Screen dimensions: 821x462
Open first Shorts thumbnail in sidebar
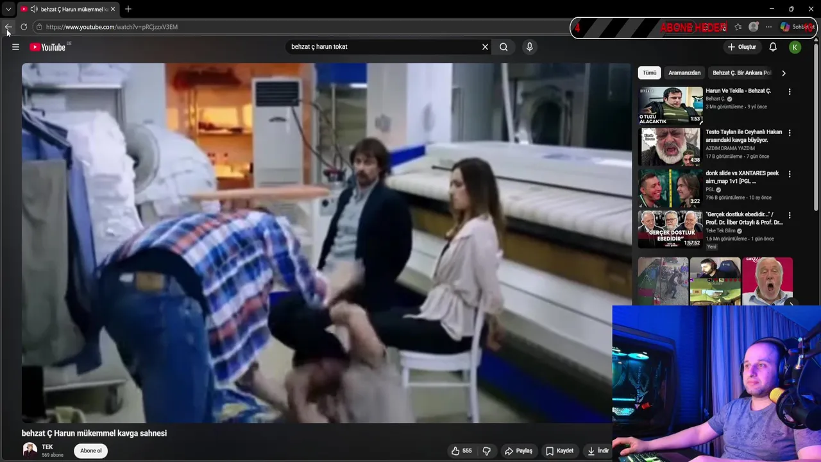pos(663,281)
